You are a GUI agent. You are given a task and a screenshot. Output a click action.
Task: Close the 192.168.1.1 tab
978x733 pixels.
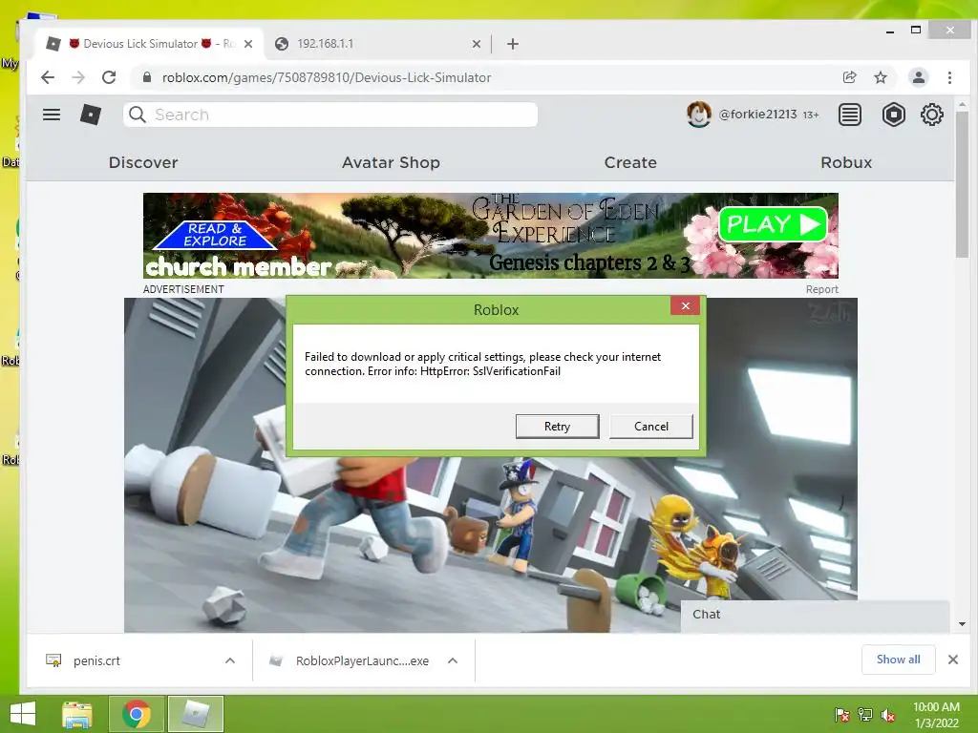coord(476,44)
